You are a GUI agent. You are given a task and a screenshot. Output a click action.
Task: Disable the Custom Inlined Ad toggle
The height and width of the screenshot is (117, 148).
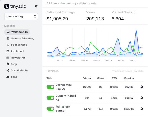(x=51, y=98)
